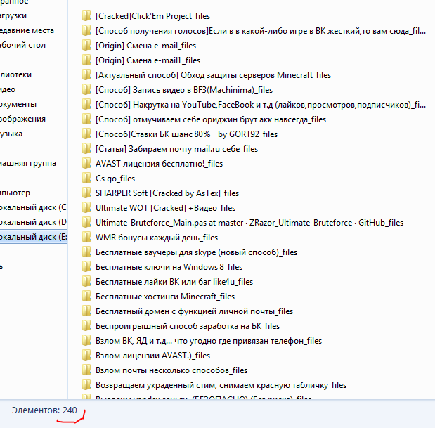This screenshot has height=428, width=435.
Task: Open Домашняя группа in the sidebar
Action: (28, 163)
